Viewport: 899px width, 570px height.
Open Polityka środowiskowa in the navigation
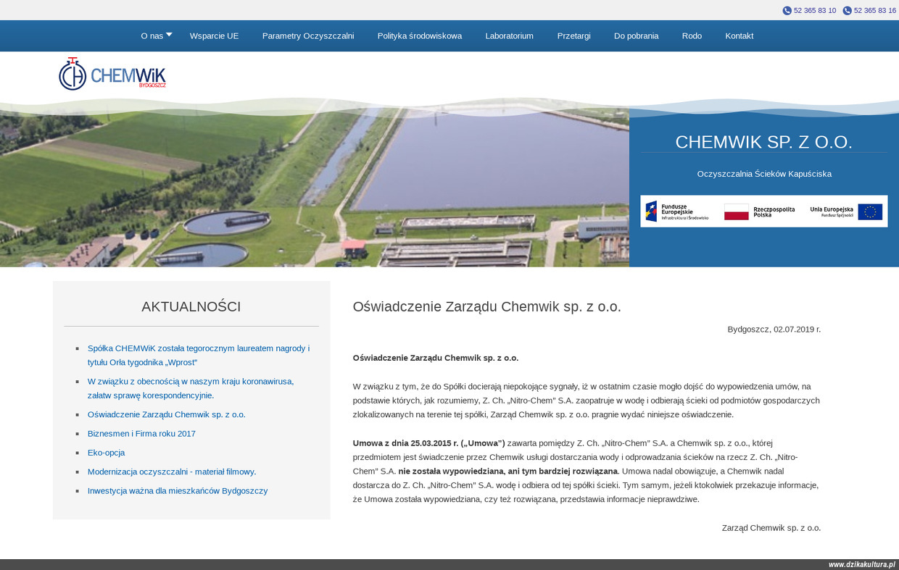click(x=420, y=35)
